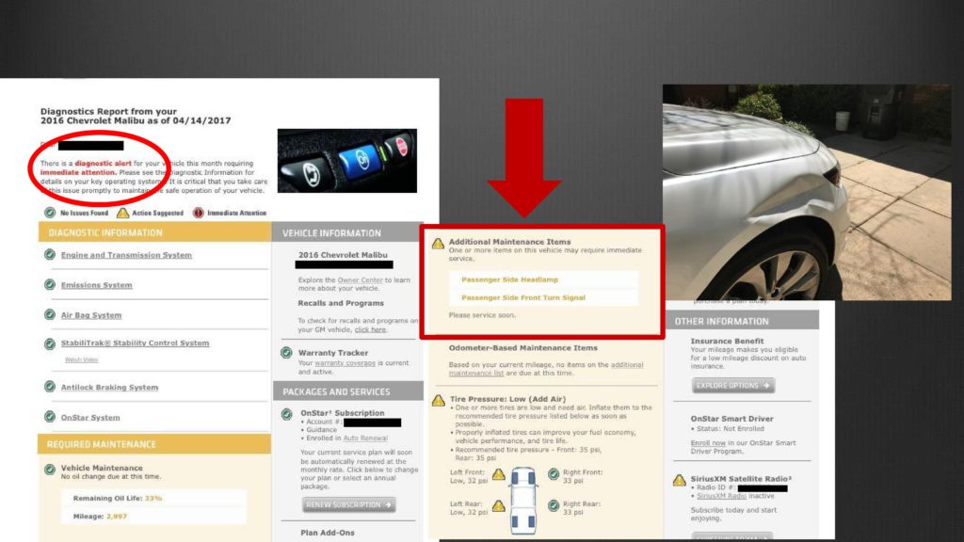Click Vehicle Information section header
The image size is (964, 542).
(x=348, y=233)
